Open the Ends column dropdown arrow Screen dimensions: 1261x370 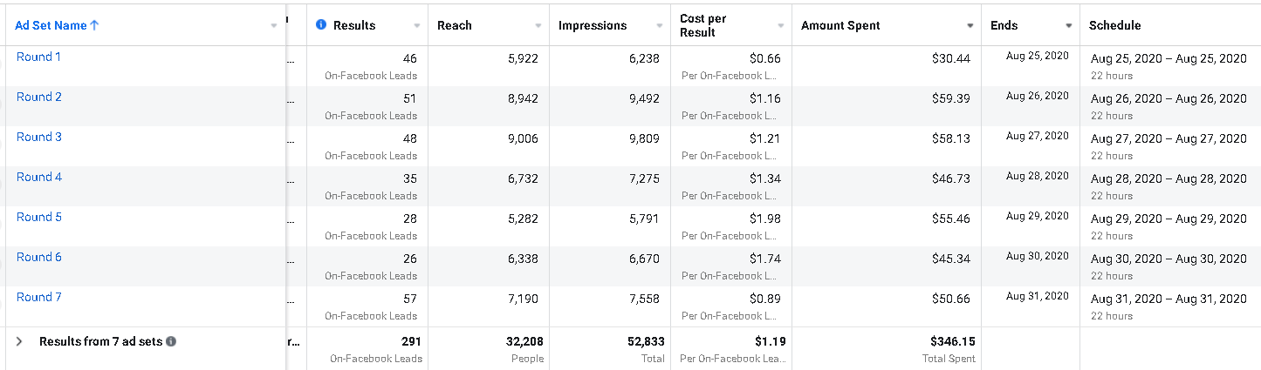point(1068,26)
